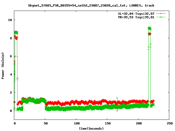The image size is (175, 131).
Task: Click the green calibration peak cluster near 217 seconds
Action: [x=150, y=28]
